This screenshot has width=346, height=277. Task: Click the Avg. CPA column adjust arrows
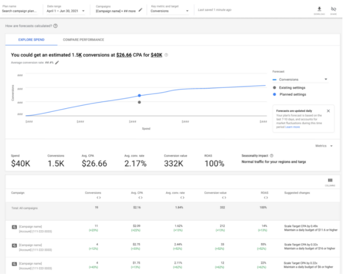140,197
